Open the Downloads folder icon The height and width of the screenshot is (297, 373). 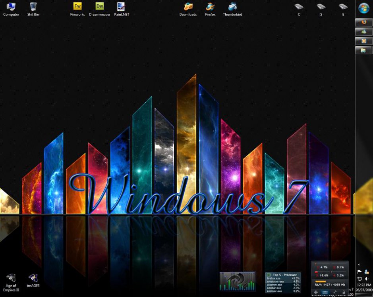(188, 7)
